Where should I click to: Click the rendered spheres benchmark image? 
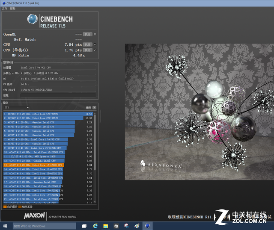tap(200, 112)
